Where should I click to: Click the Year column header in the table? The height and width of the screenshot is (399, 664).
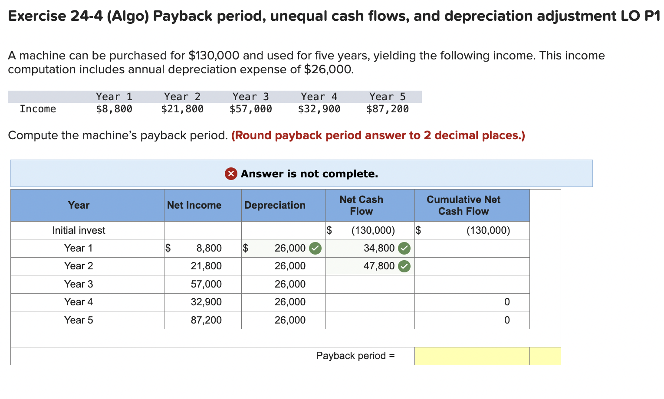pos(79,205)
